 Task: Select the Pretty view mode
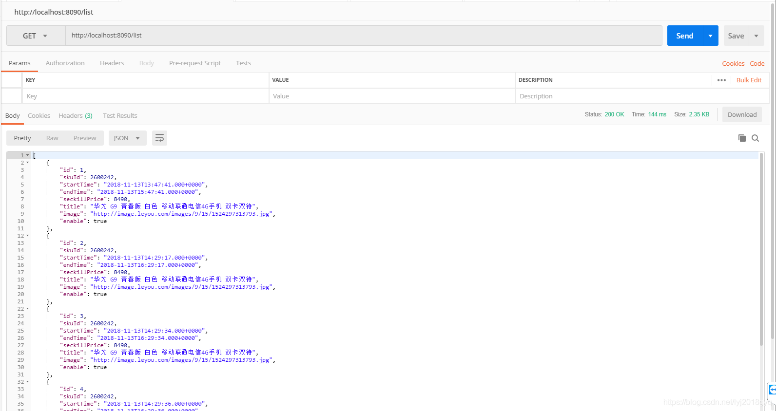point(22,138)
